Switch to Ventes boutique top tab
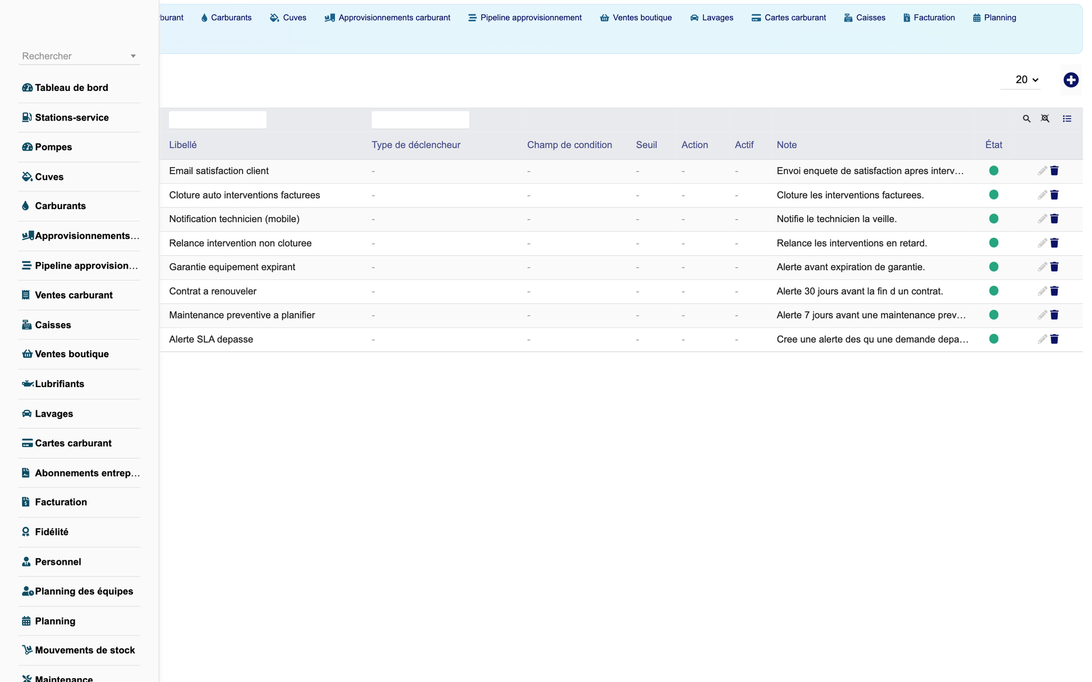 pos(636,17)
